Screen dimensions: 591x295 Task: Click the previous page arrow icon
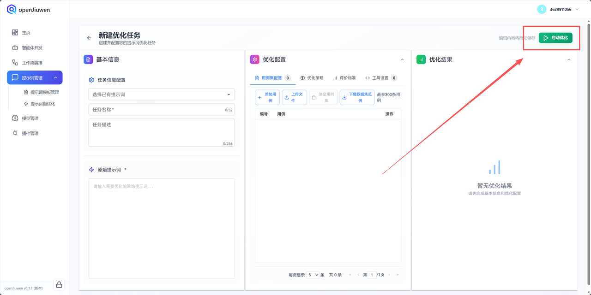coord(358,275)
